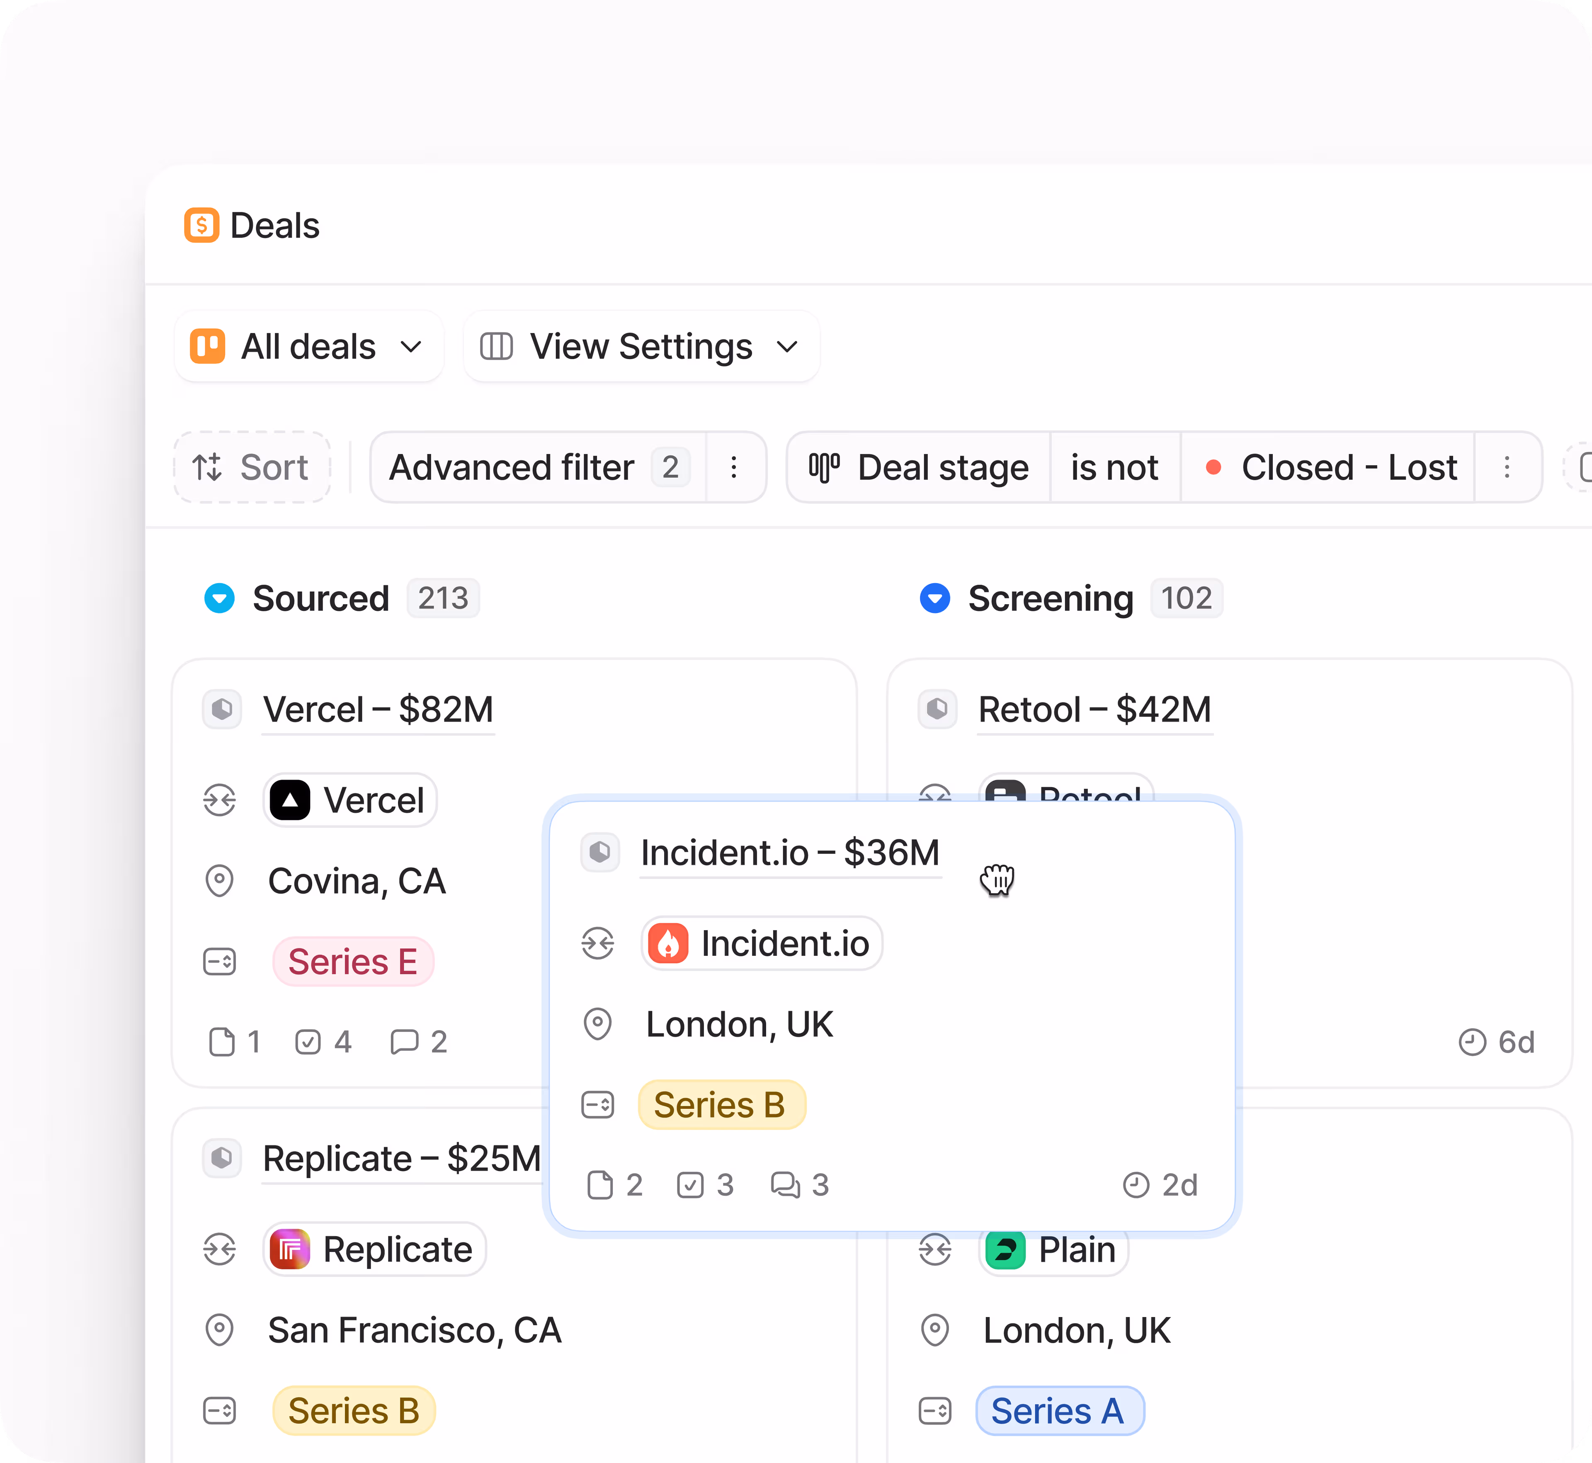Collapse the Screening column arrow

click(934, 598)
